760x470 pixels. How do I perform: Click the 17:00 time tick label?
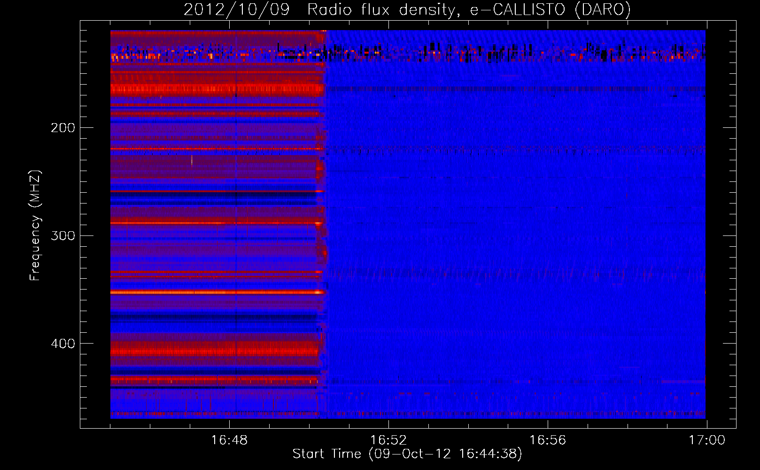(707, 440)
